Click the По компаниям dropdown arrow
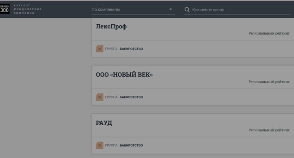 point(170,9)
